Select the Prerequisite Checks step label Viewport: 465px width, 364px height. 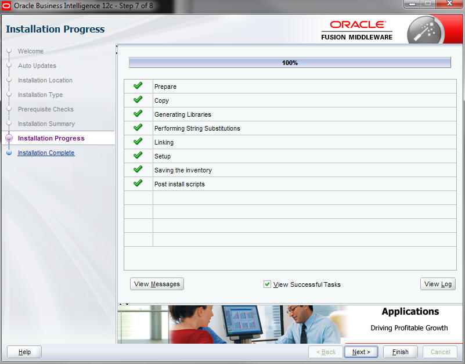[46, 109]
